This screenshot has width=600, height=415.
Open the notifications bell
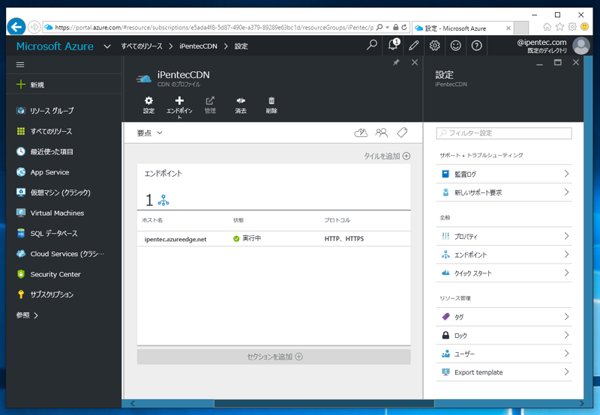pyautogui.click(x=393, y=45)
